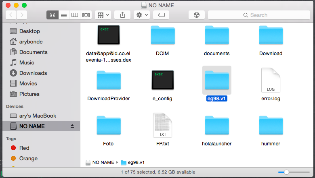Eject the NO NAME volume
315x178 pixels.
[72, 126]
